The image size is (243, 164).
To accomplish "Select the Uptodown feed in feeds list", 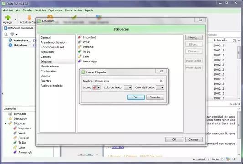I will click(x=22, y=45).
